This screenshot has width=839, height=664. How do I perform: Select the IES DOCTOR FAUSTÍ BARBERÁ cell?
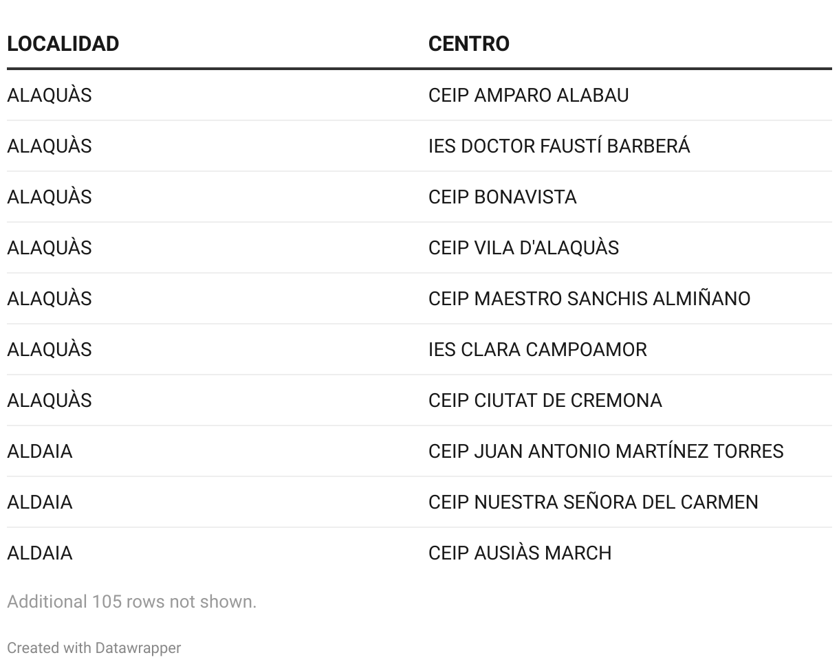coord(559,146)
